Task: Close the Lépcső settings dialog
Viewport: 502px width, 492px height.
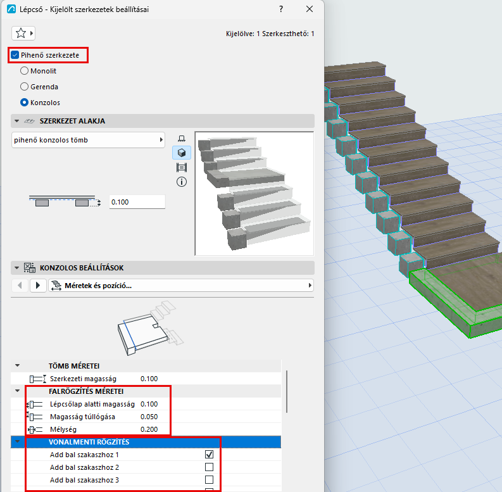Action: [x=310, y=9]
